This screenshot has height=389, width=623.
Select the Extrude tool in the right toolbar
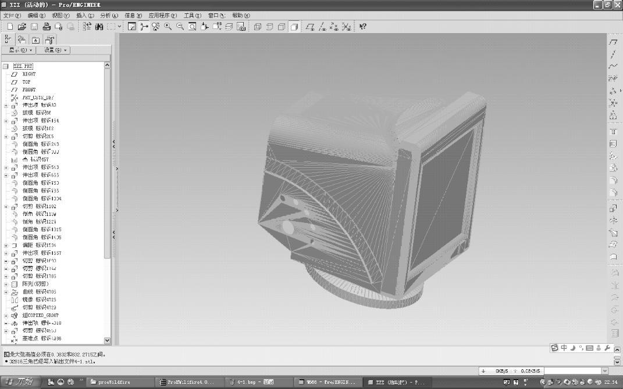coord(614,208)
